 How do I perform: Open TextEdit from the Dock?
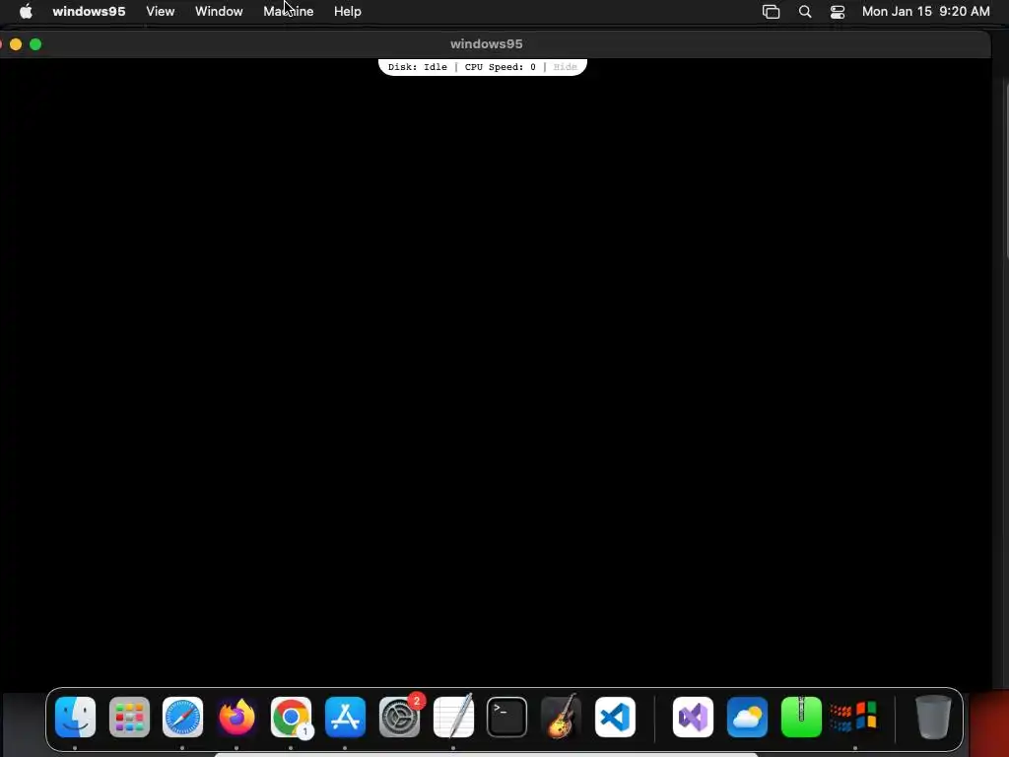pyautogui.click(x=453, y=718)
